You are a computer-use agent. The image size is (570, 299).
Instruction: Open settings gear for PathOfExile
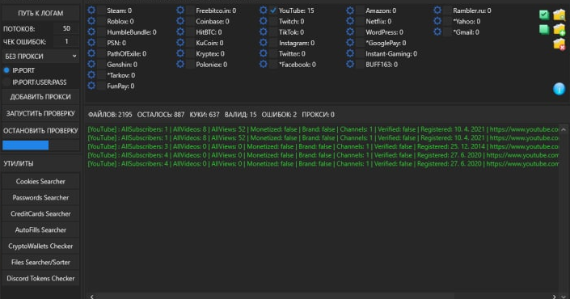pos(91,53)
